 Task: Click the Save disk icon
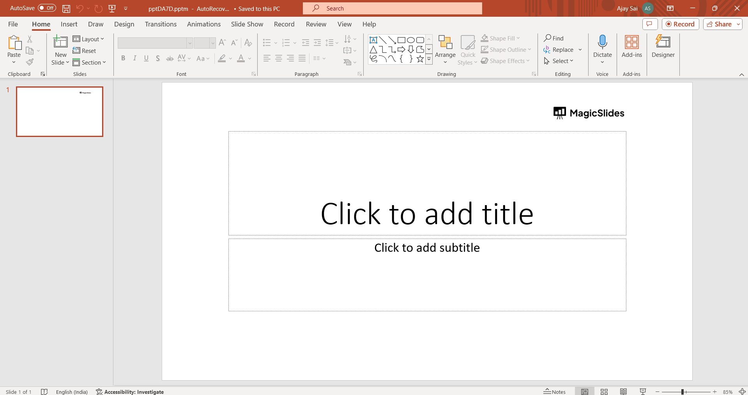click(66, 9)
